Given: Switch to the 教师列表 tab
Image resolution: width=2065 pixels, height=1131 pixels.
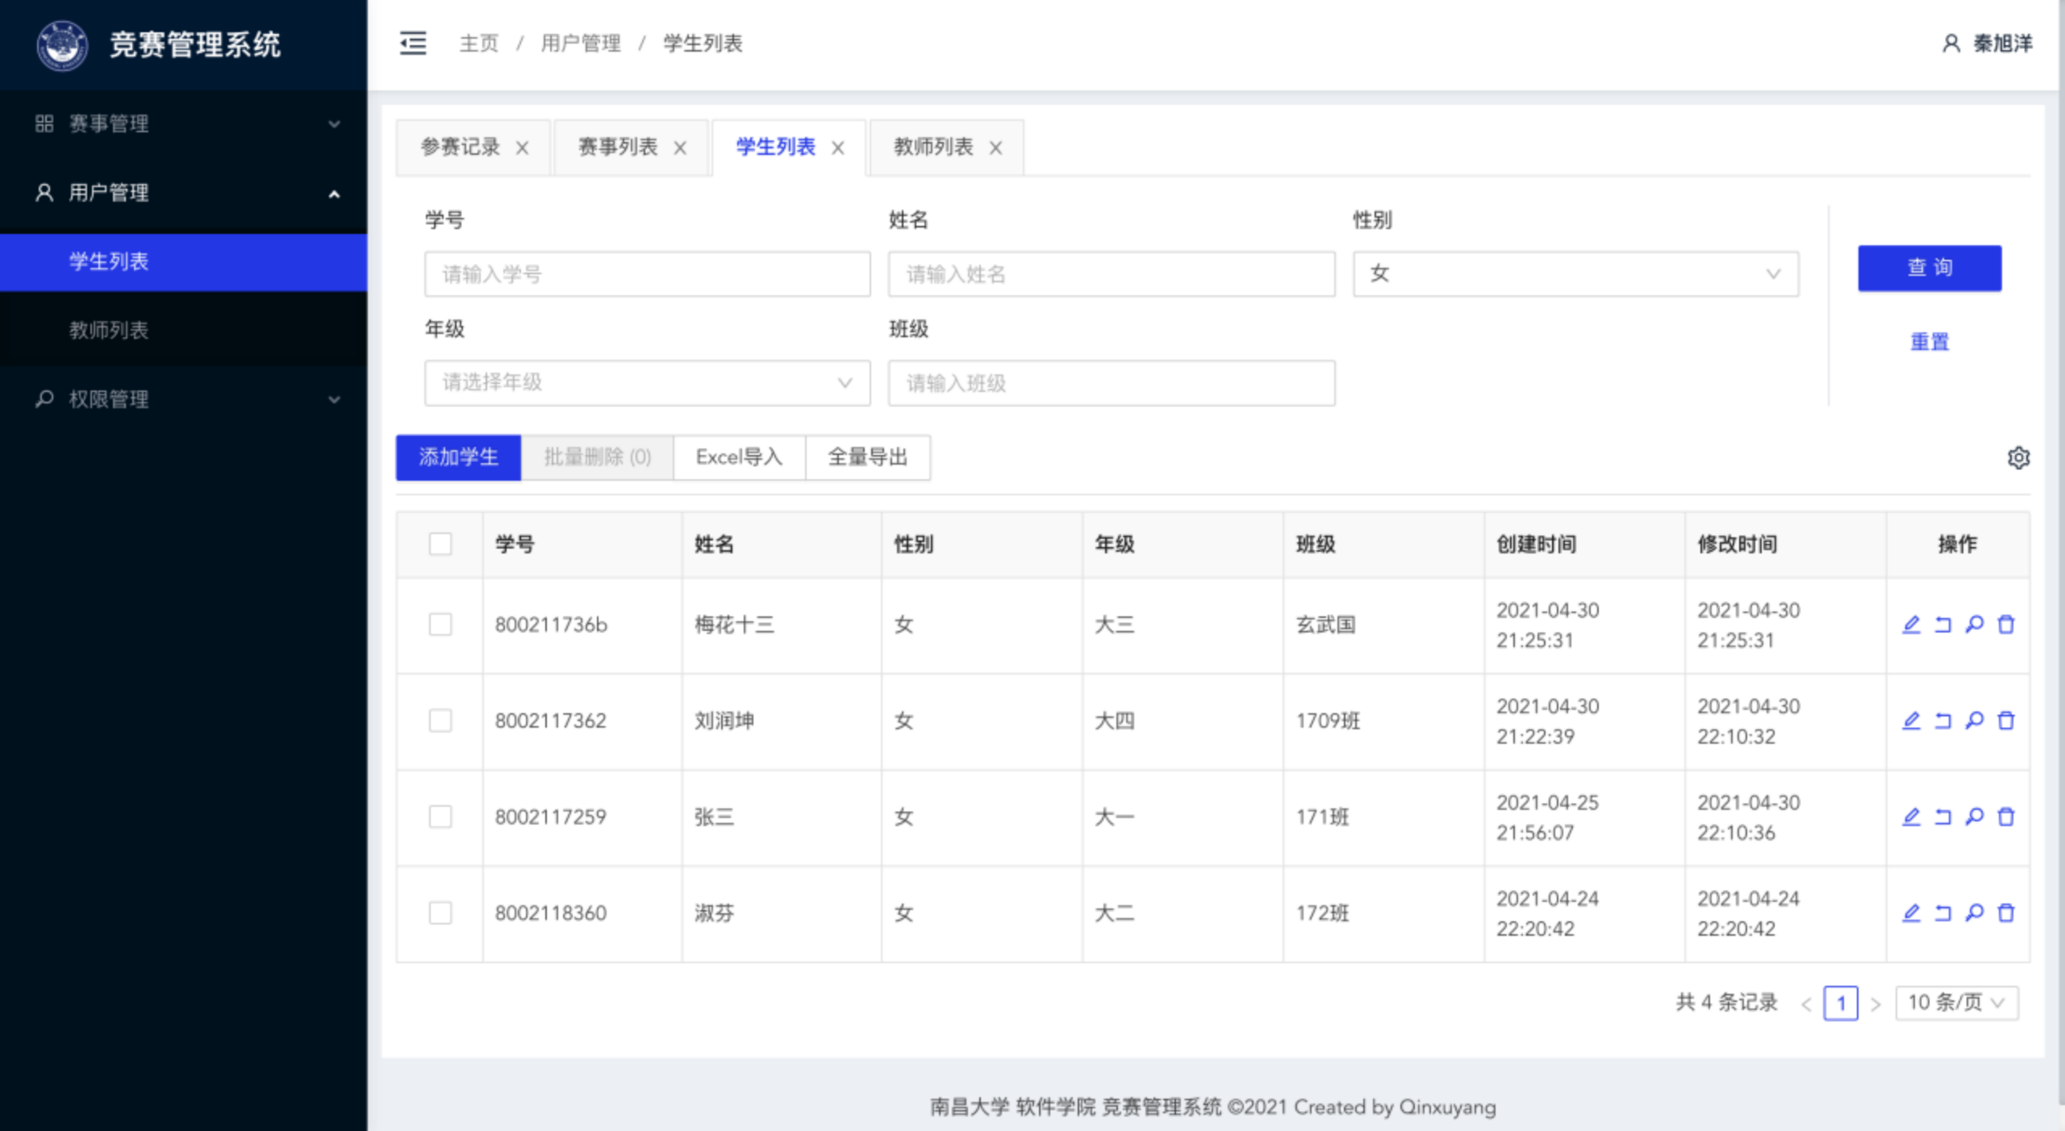Looking at the screenshot, I should [932, 147].
